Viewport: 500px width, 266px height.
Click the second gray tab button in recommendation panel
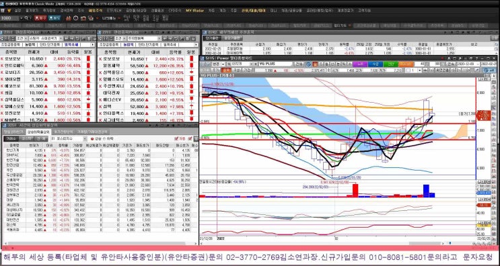coord(231,38)
